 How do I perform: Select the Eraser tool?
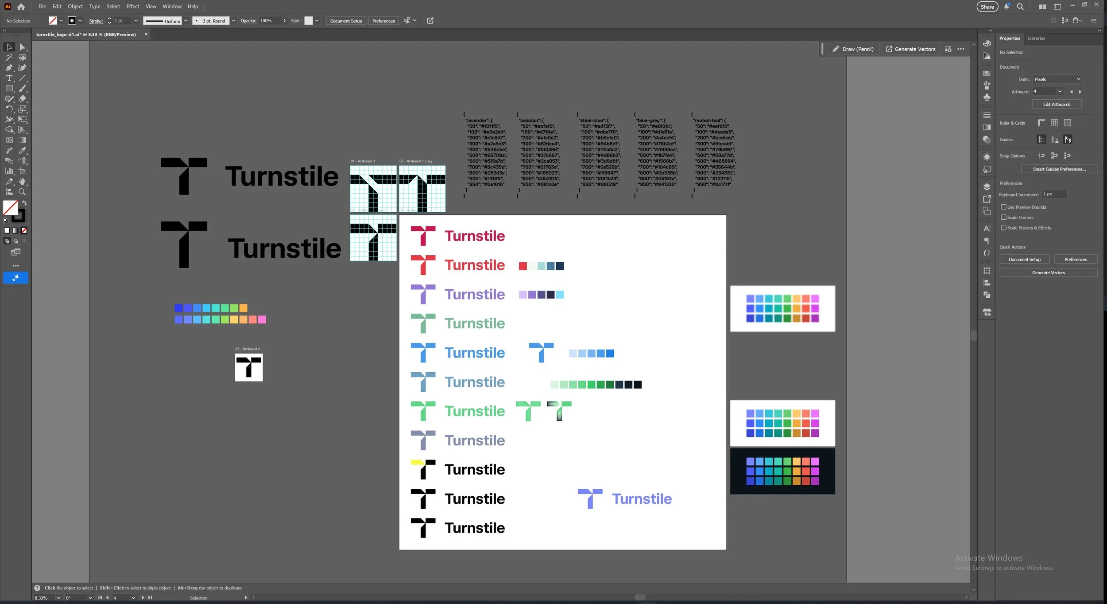click(x=22, y=99)
